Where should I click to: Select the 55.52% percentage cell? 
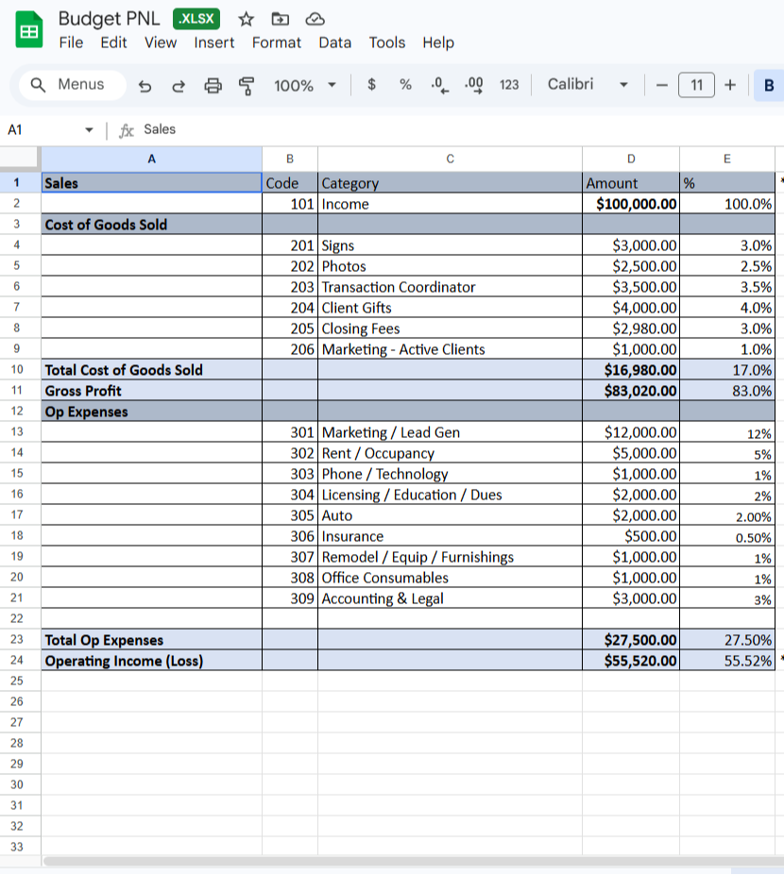click(x=727, y=661)
